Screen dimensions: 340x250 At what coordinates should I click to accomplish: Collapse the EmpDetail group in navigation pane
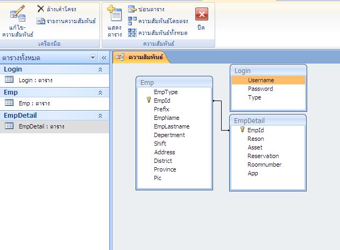(100, 116)
